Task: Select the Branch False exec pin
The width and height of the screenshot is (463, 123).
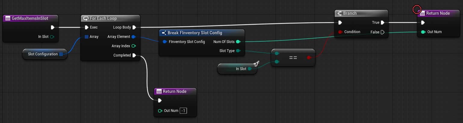Action: [382, 32]
